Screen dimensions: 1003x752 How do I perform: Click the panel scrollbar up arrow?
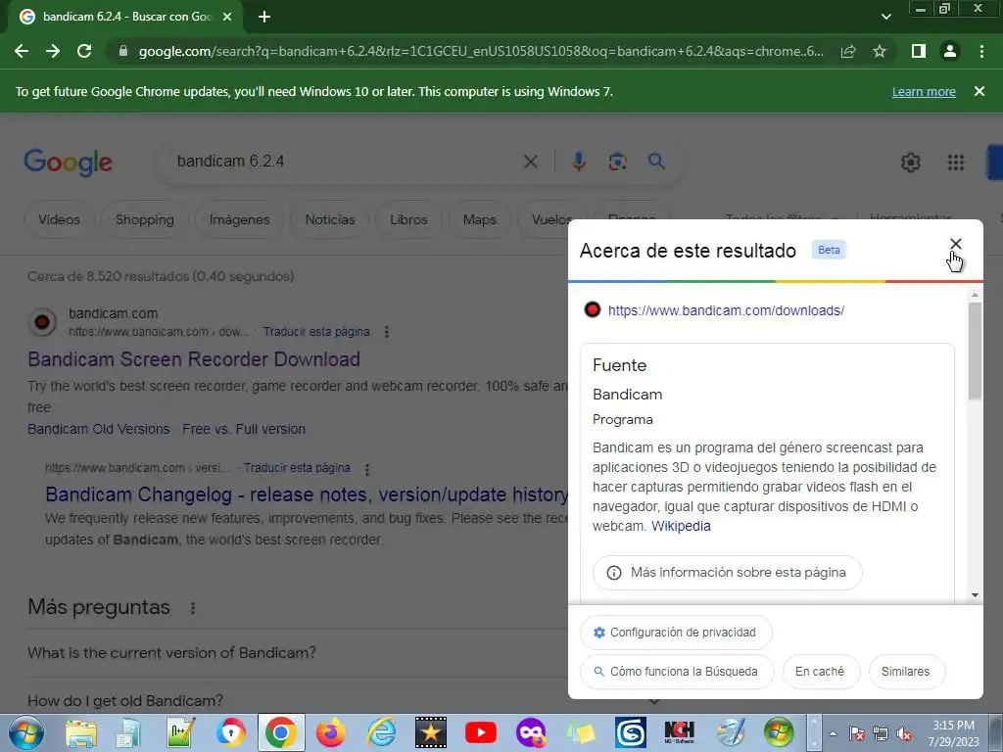point(975,295)
